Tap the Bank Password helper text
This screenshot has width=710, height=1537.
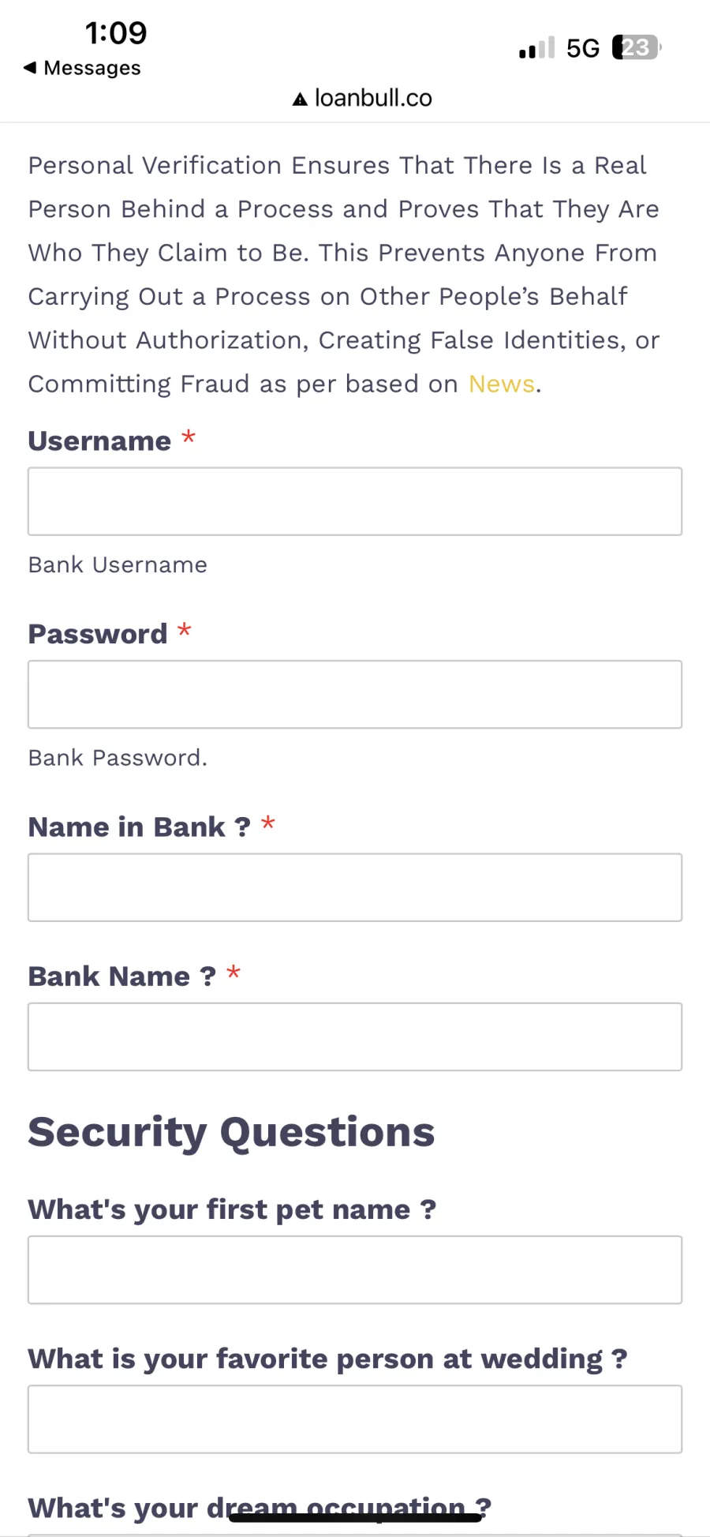click(x=118, y=758)
